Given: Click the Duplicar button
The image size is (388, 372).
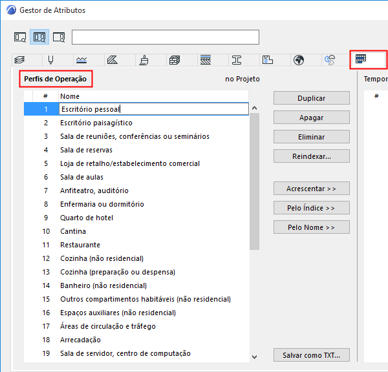Looking at the screenshot, I should click(312, 98).
